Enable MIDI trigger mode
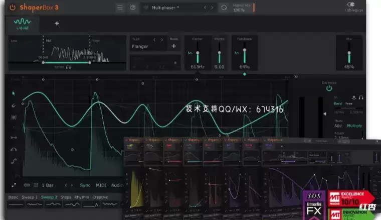This screenshot has width=381, height=220. click(101, 185)
